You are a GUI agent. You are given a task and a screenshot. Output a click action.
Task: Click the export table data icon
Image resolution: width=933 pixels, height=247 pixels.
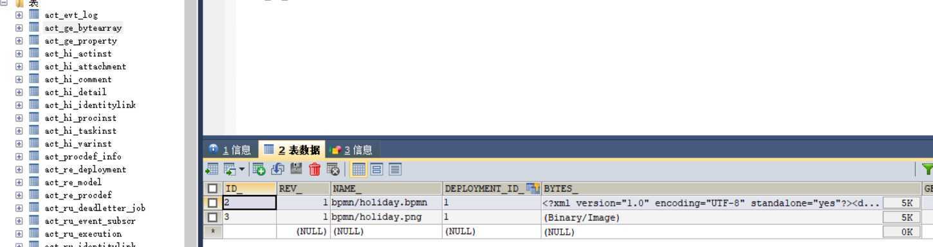[211, 169]
